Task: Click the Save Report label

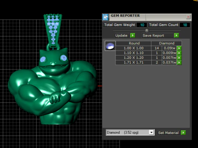Action: point(153,35)
